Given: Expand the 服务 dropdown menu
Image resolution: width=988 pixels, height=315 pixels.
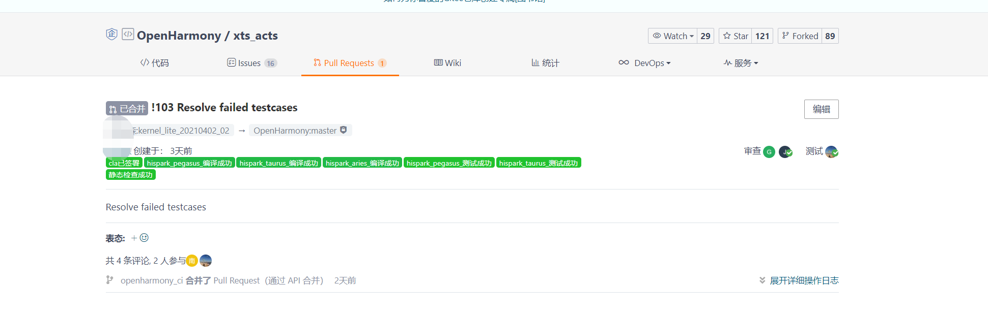Looking at the screenshot, I should [741, 63].
